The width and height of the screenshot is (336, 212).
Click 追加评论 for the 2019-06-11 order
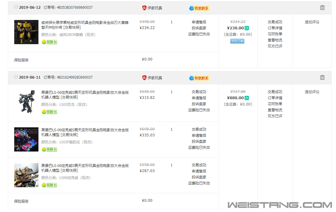pos(312,92)
